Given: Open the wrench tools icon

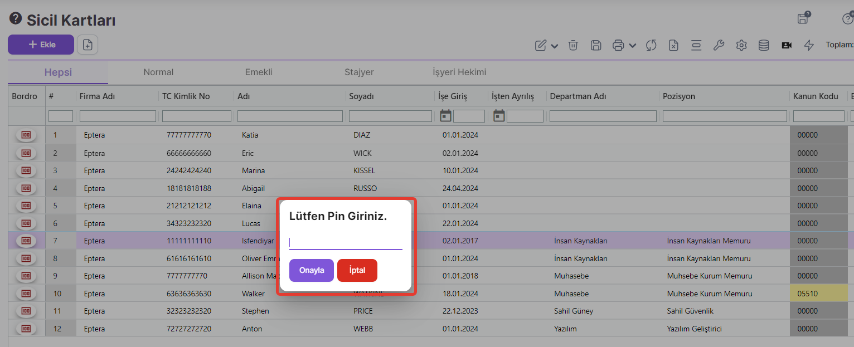Looking at the screenshot, I should [719, 46].
